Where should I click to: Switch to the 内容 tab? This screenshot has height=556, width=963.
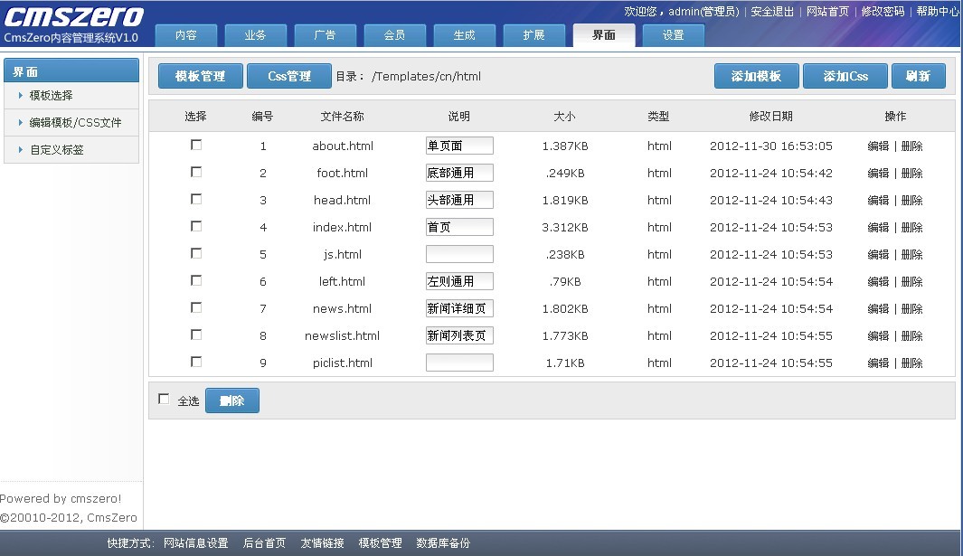[186, 35]
